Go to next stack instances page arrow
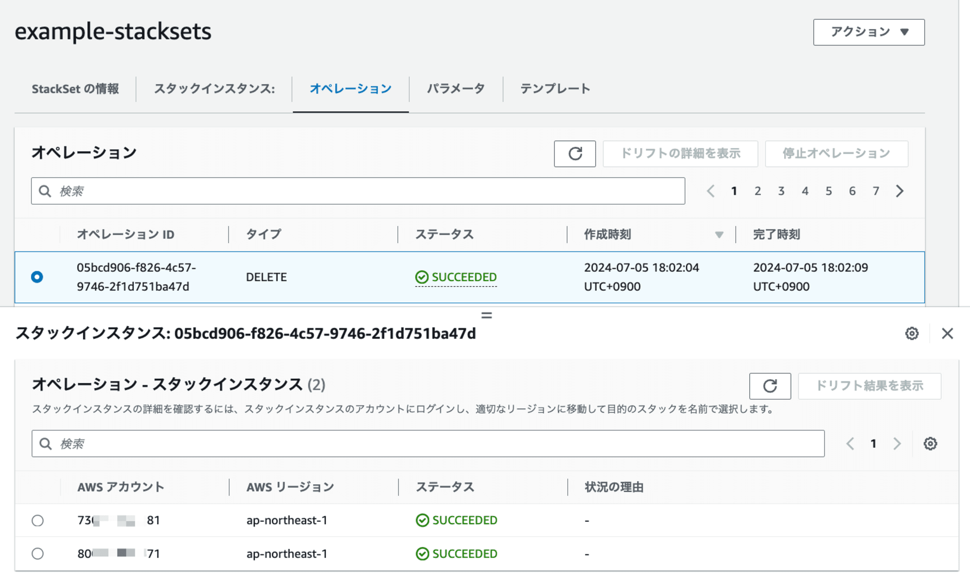The image size is (970, 580). pos(897,443)
